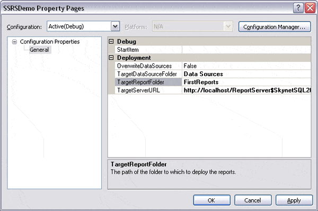Click the Apply button
This screenshot has width=318, height=211.
tap(294, 200)
